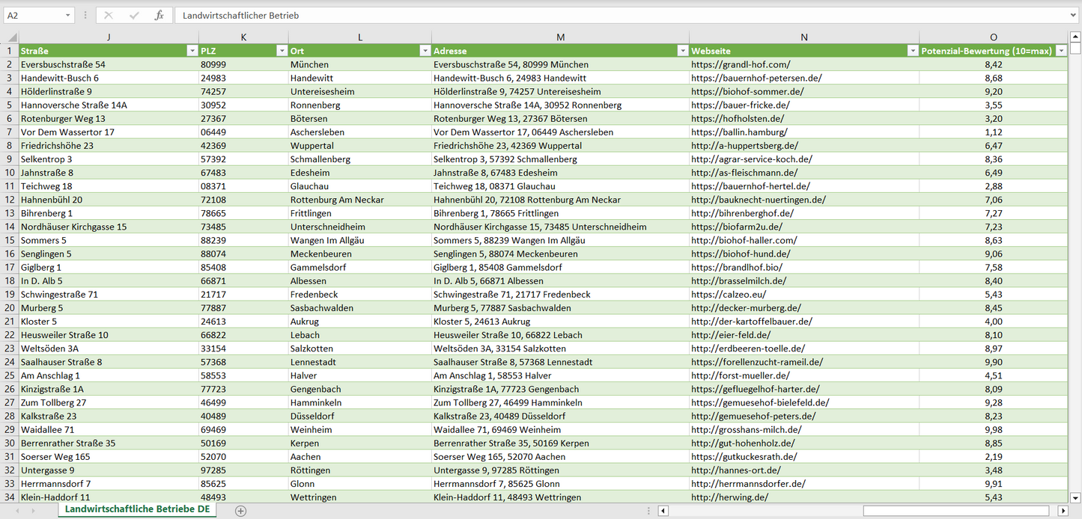Open the Straße column filter dropdown
The width and height of the screenshot is (1082, 519).
pos(192,51)
